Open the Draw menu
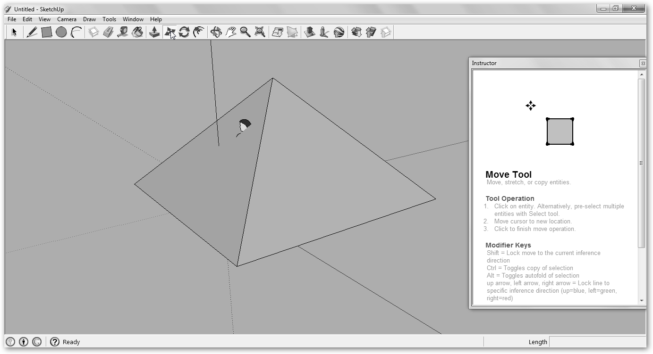The image size is (653, 354). coord(89,19)
